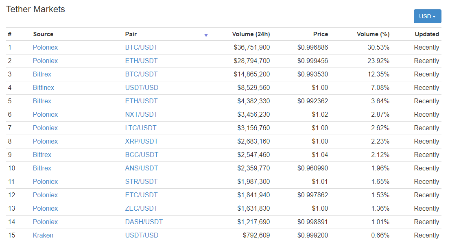Click Bitfinex USDT/USD pair link

(x=142, y=88)
